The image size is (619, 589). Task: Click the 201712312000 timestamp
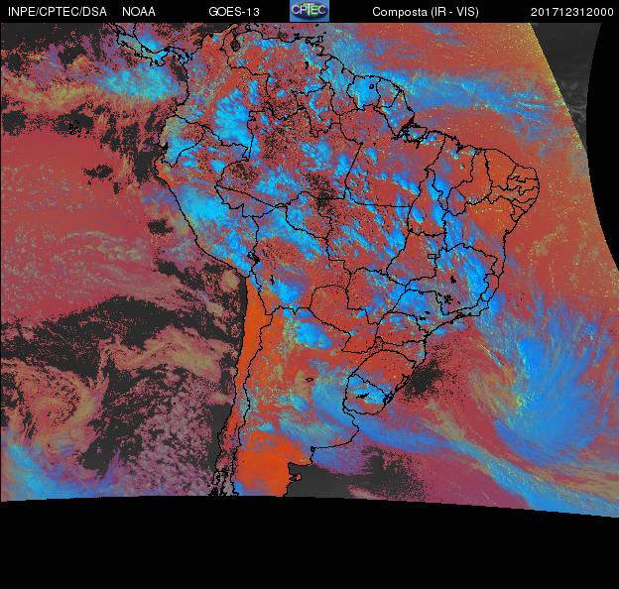572,12
